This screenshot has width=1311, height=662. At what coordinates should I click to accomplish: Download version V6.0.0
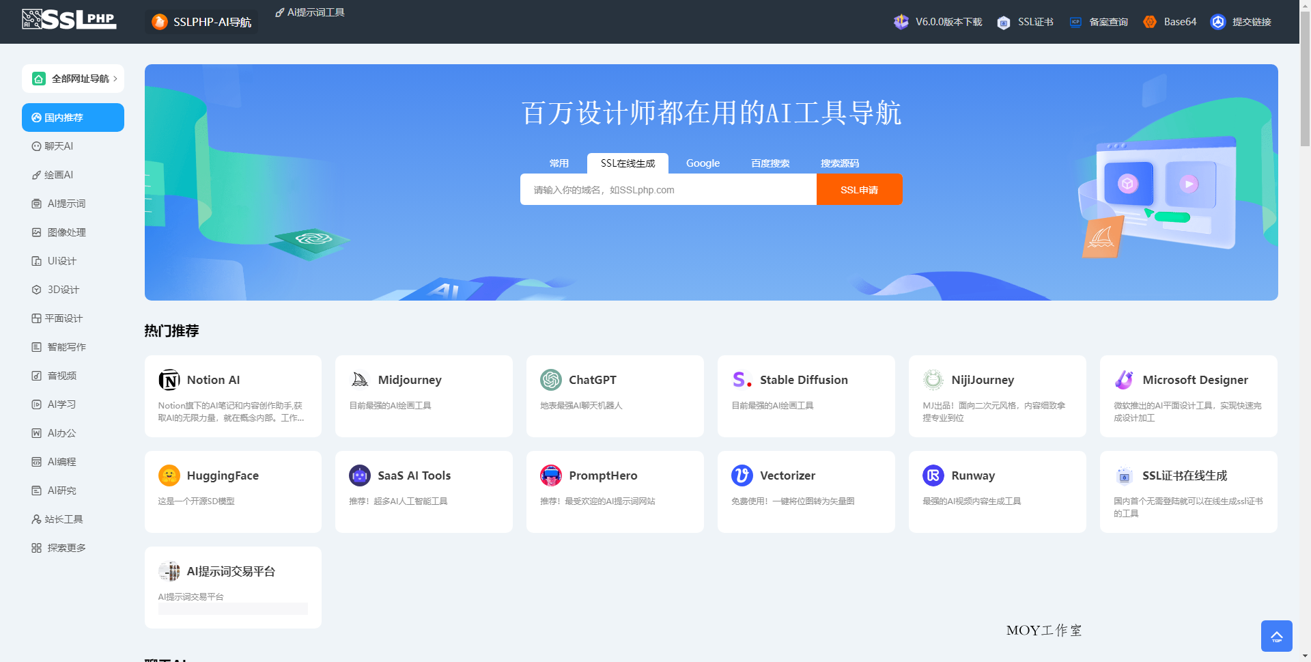coord(949,21)
